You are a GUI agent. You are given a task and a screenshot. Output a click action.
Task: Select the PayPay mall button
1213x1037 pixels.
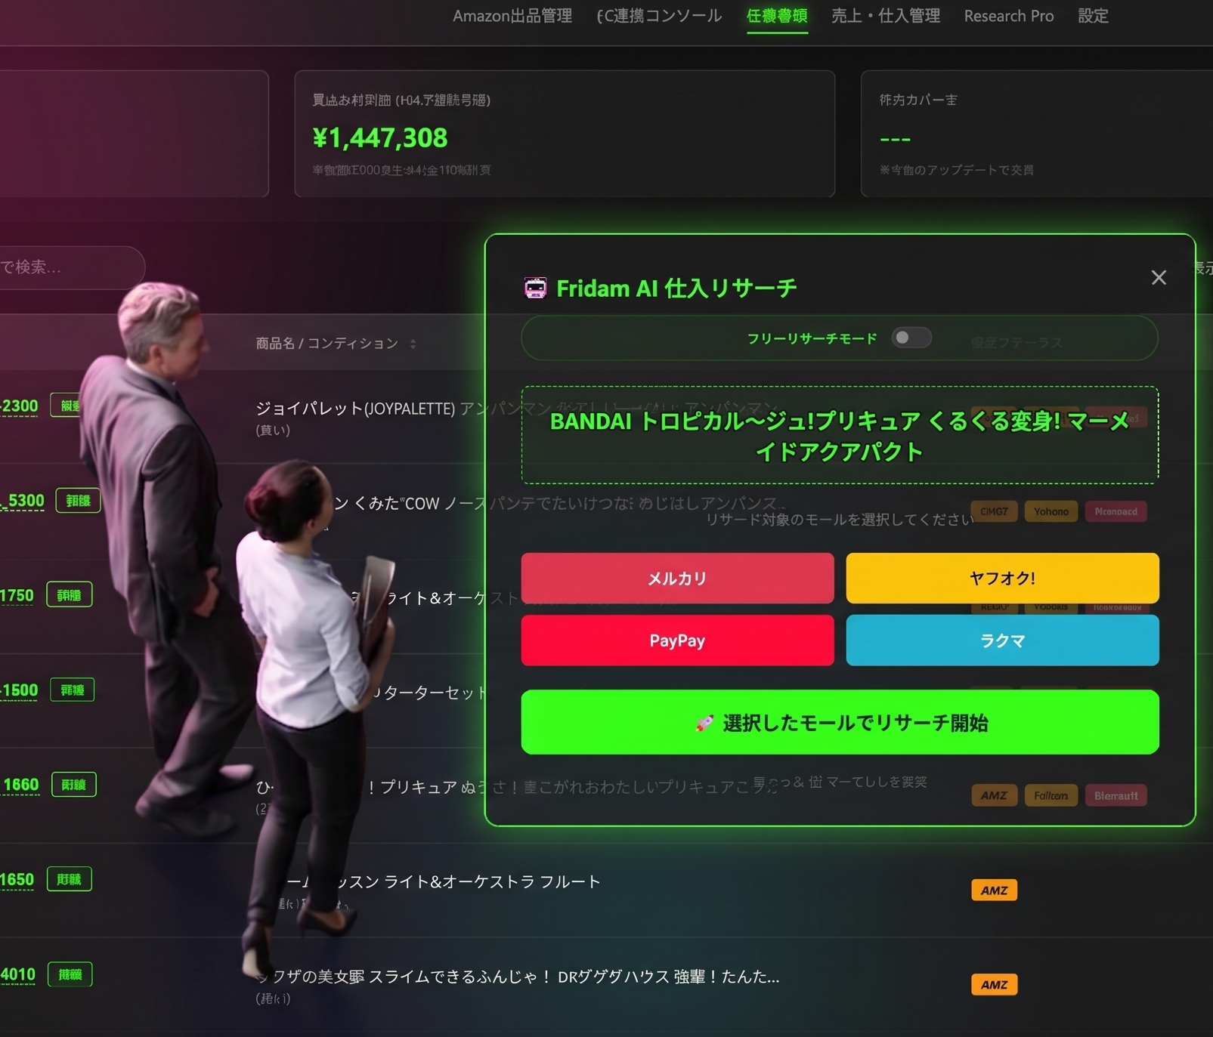point(677,640)
